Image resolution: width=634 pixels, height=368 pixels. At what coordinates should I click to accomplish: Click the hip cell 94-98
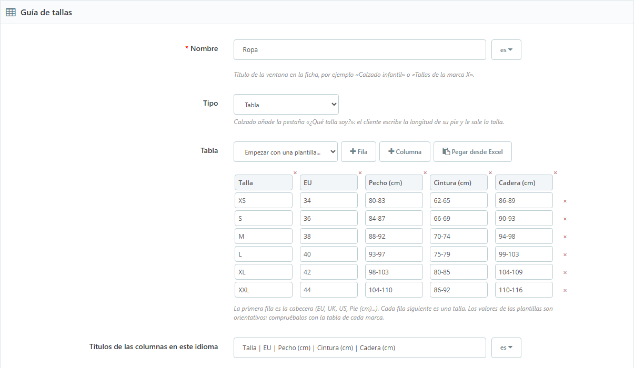[524, 236]
